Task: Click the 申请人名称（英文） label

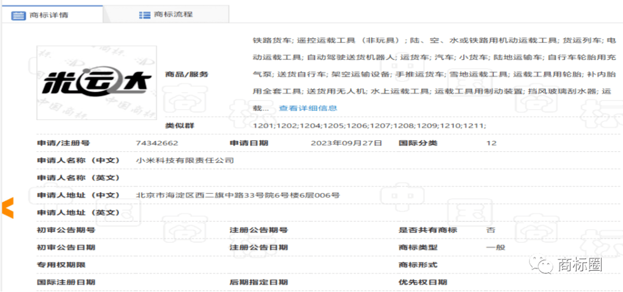Action: tap(78, 178)
